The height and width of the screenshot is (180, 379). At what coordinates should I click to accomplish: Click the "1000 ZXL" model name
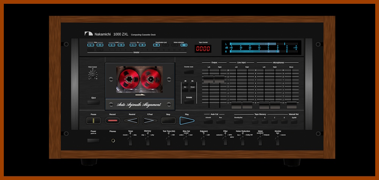coord(121,34)
